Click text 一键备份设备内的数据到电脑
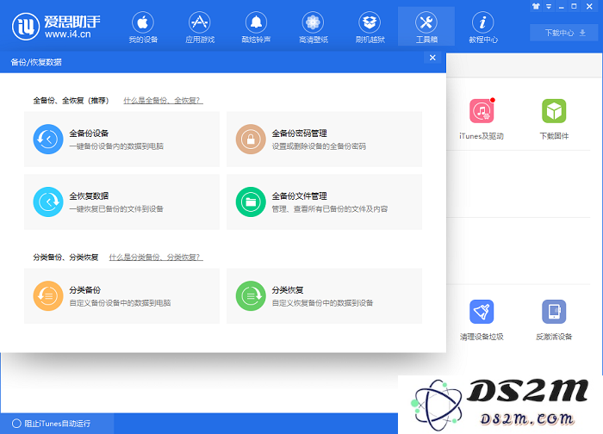The height and width of the screenshot is (434, 603). (x=116, y=146)
